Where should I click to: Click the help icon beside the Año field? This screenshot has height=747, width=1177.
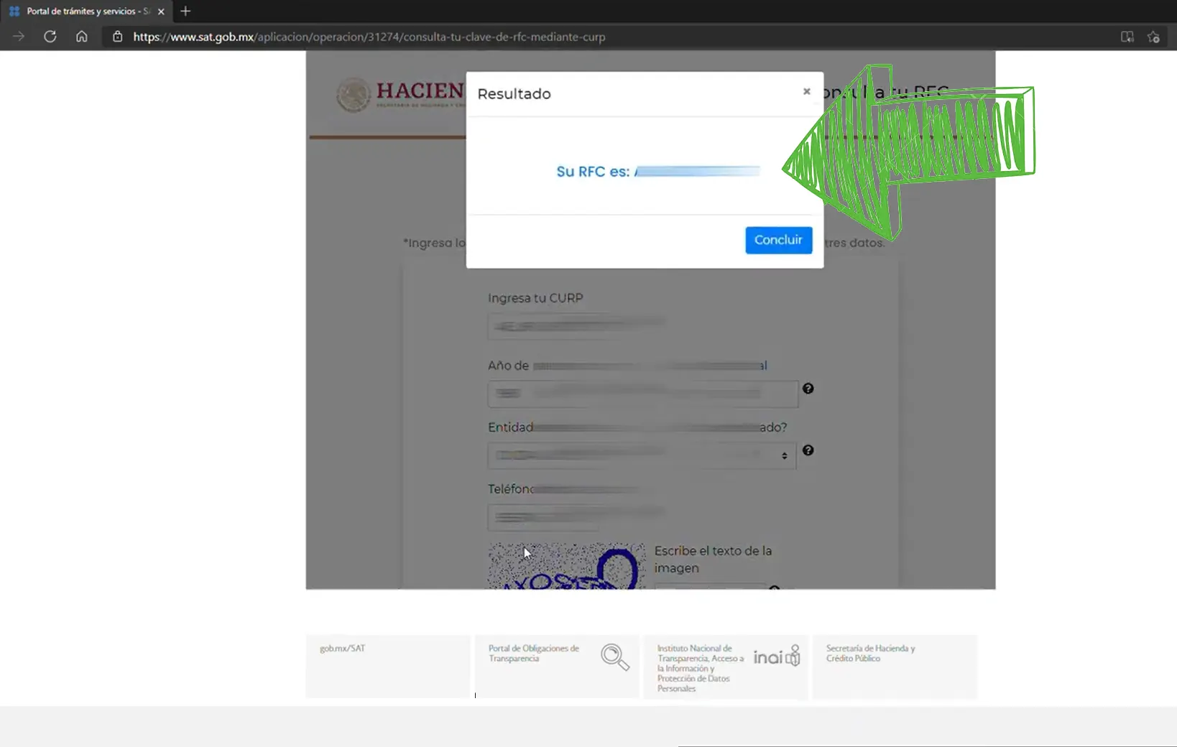[808, 389]
